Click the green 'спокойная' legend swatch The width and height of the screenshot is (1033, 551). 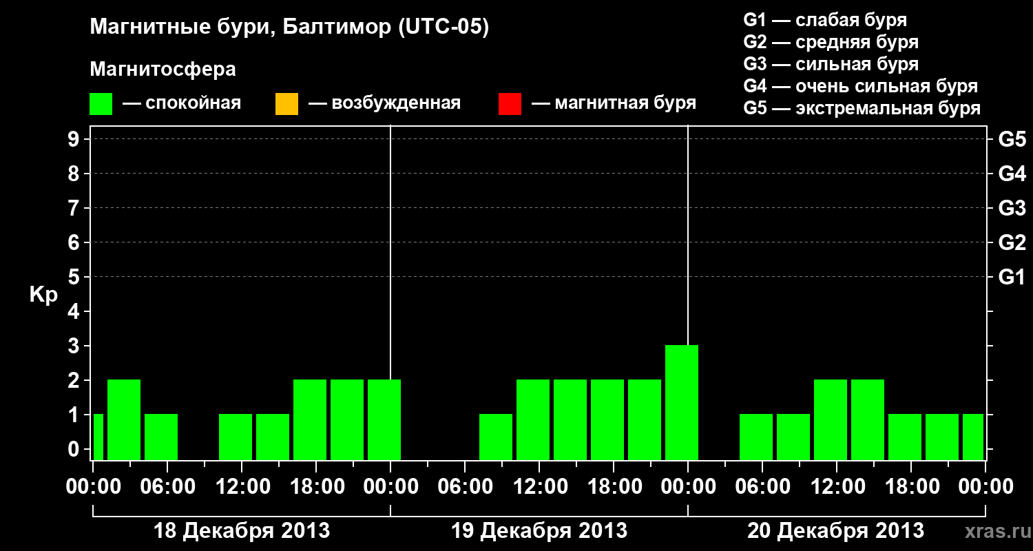(101, 103)
